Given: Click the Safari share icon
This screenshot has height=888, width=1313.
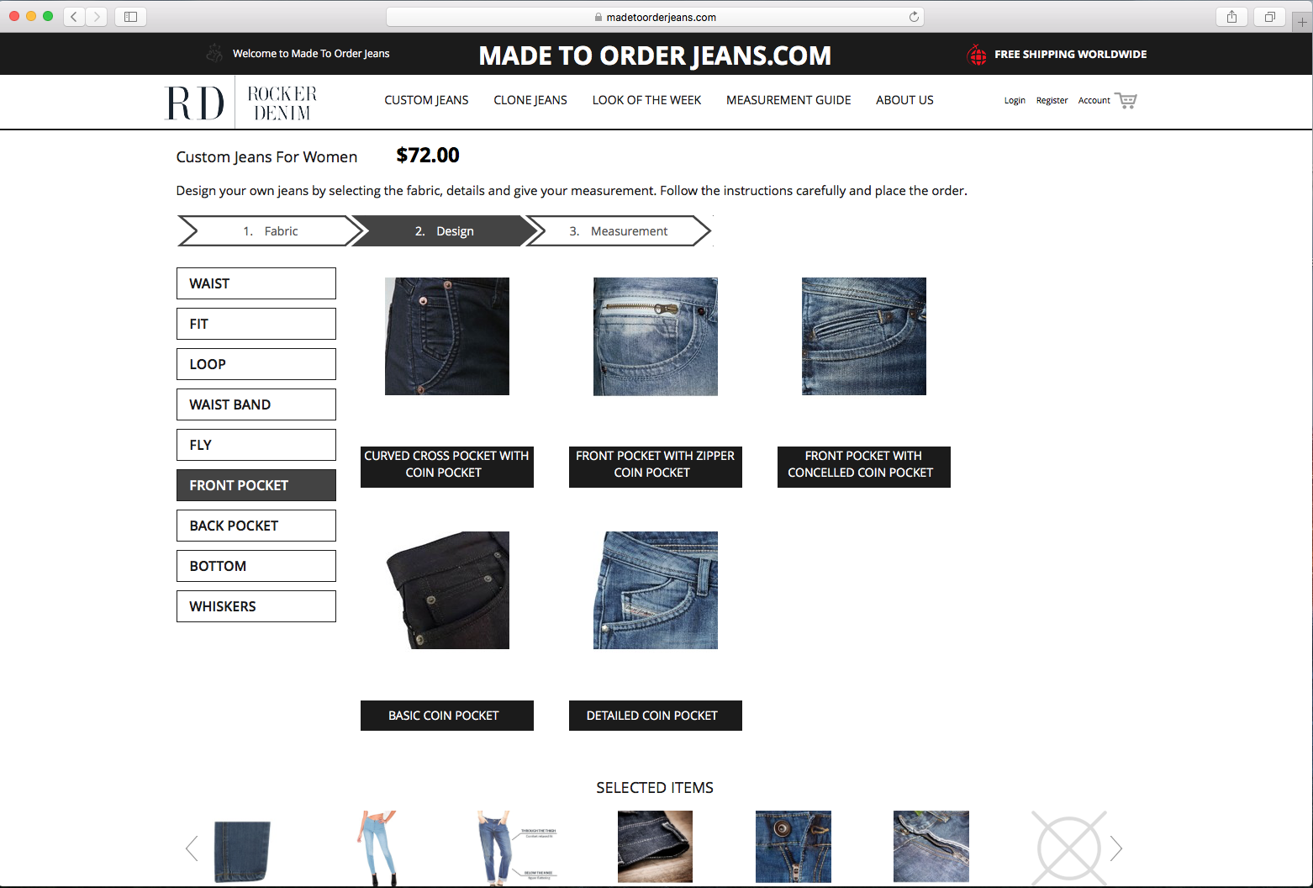Looking at the screenshot, I should click(x=1231, y=17).
